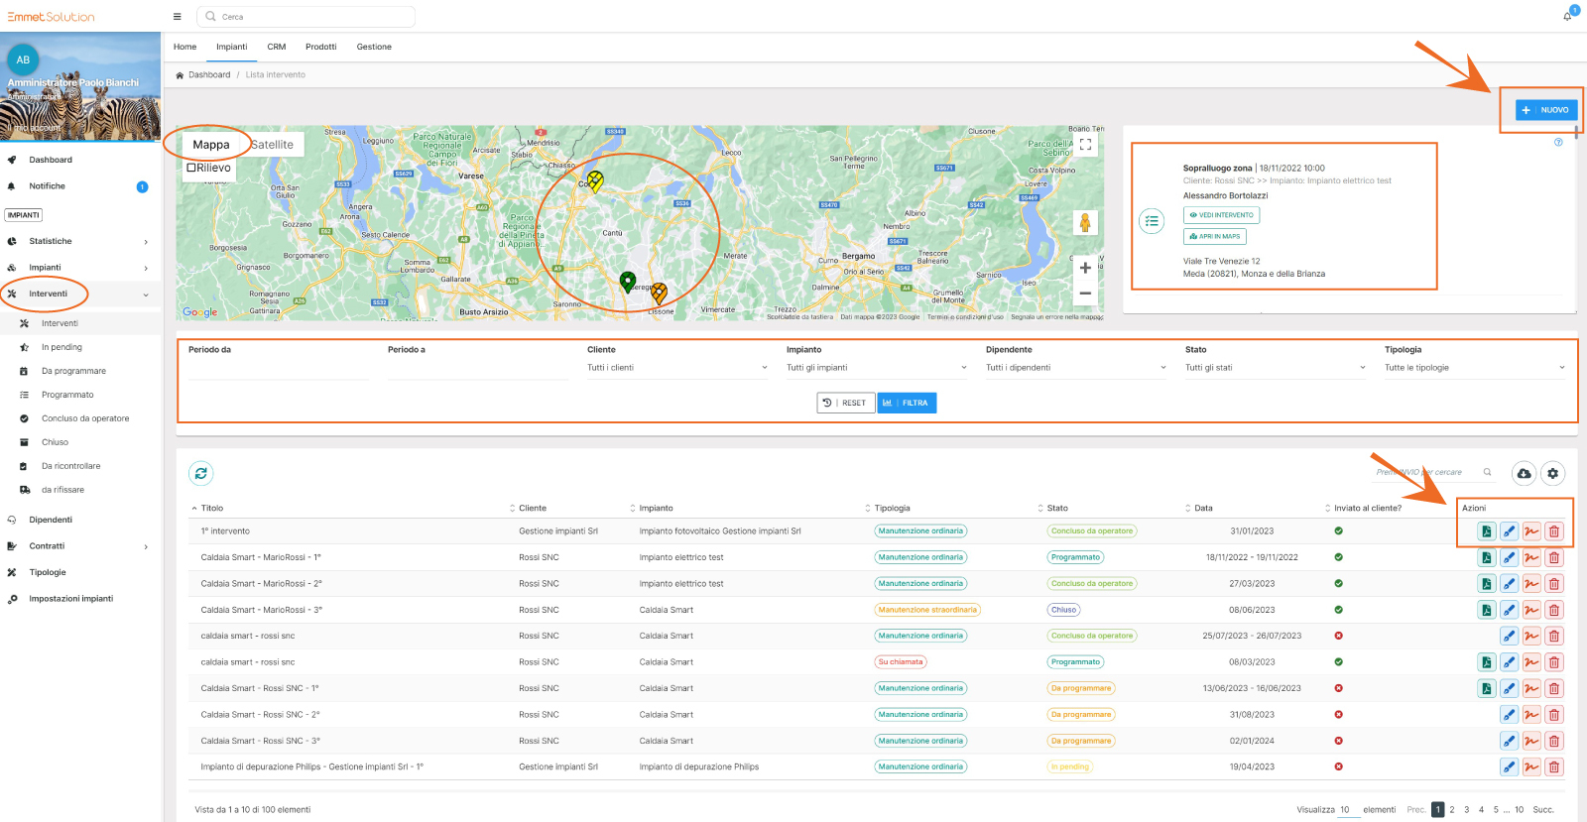Open table settings gear icon
1587x822 pixels.
[1553, 474]
